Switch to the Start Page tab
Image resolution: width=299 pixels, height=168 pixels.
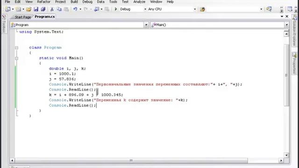[x=22, y=17]
